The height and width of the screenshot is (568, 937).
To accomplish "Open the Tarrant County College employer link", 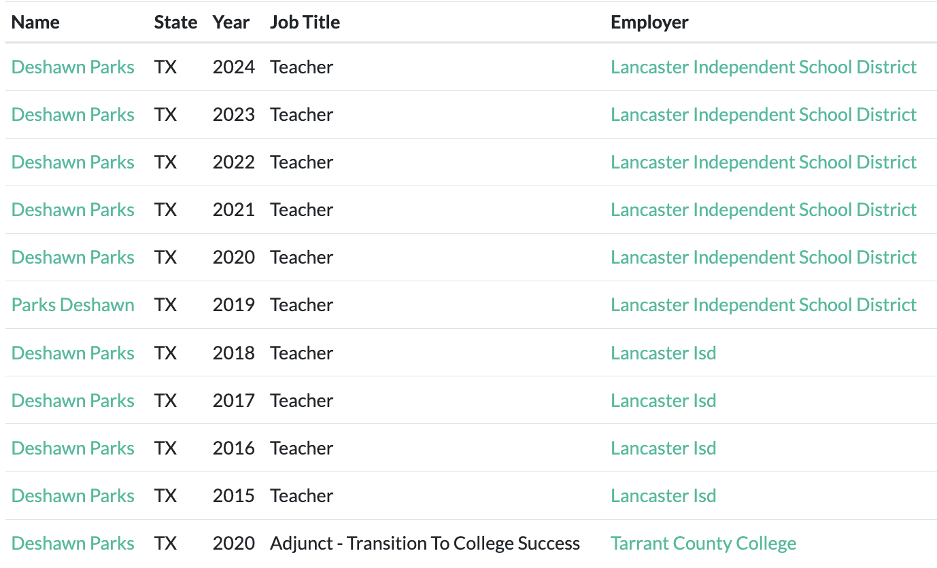I will tap(703, 544).
